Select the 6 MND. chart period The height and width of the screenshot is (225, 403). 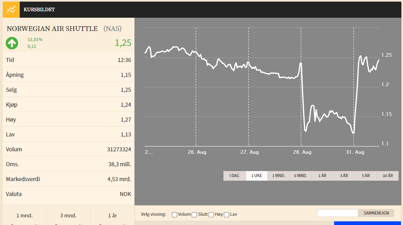(x=300, y=175)
